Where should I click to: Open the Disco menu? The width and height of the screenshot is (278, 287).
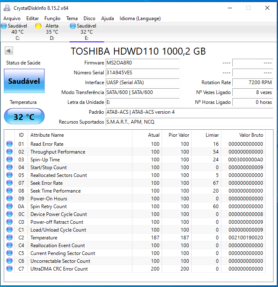[89, 18]
